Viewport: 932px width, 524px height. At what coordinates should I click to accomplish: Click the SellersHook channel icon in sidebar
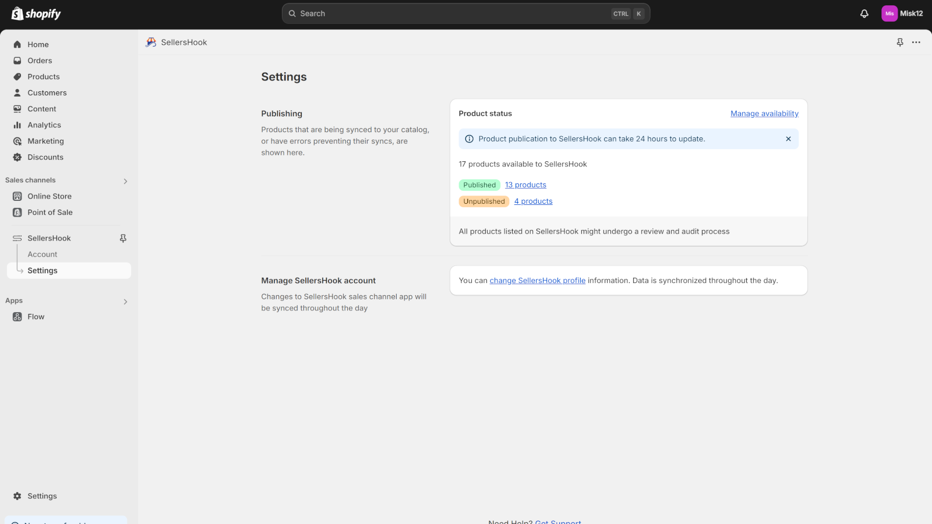[17, 238]
